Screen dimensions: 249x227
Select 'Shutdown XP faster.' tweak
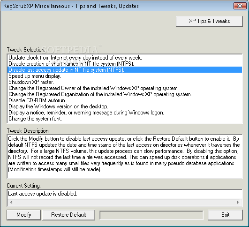(x=125, y=82)
